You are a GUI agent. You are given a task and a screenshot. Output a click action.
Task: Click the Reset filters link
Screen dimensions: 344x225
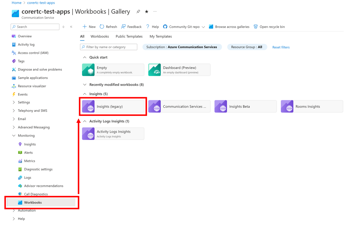281,47
